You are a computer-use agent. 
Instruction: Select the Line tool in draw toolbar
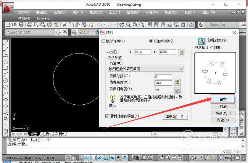6,43
